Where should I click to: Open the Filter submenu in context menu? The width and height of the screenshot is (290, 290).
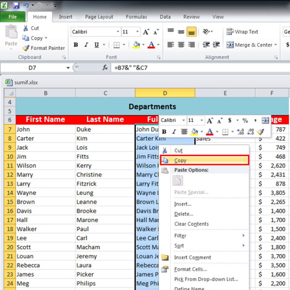coord(205,235)
